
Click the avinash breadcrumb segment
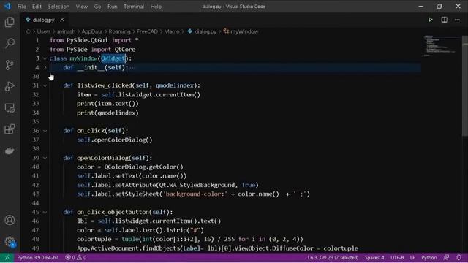[x=66, y=31]
